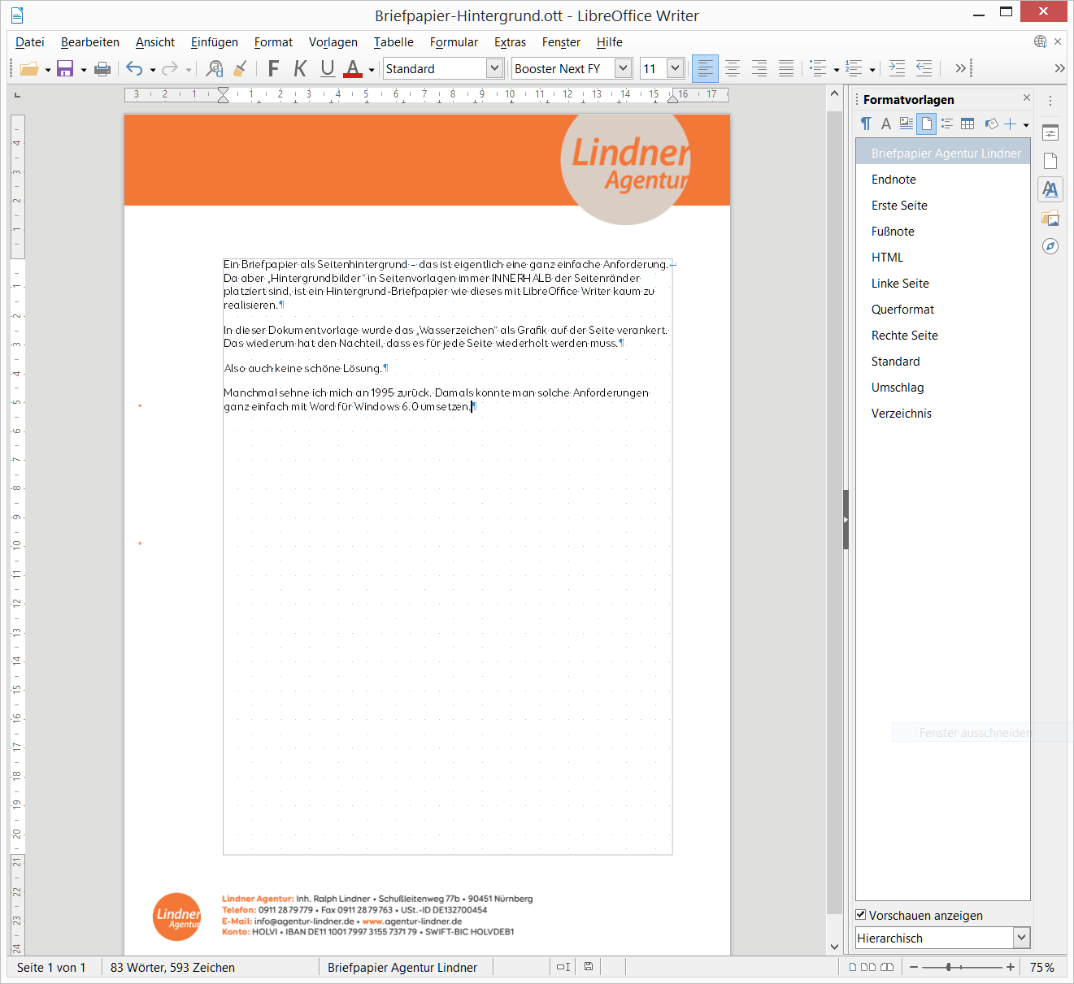The width and height of the screenshot is (1074, 984).
Task: Show list styles in Formatvorlagen
Action: [x=947, y=124]
